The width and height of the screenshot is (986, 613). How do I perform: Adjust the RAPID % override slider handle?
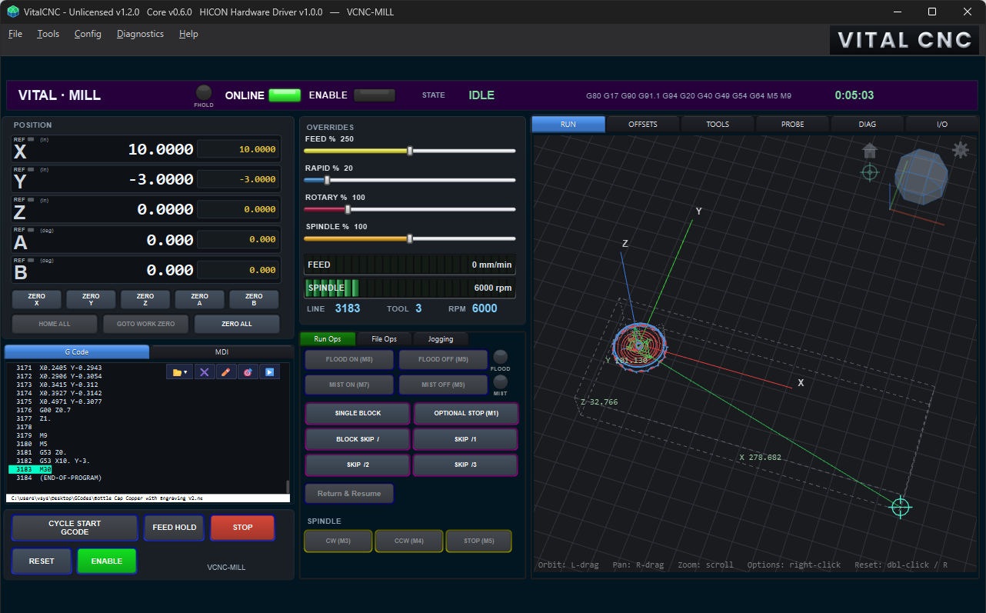[x=327, y=180]
